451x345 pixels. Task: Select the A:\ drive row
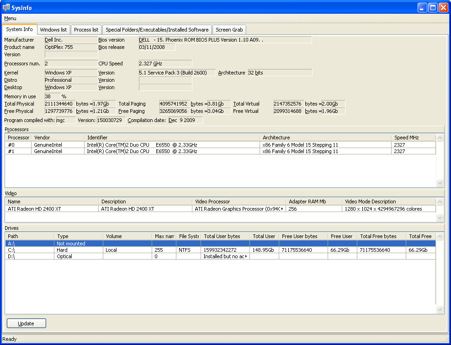[x=220, y=244]
